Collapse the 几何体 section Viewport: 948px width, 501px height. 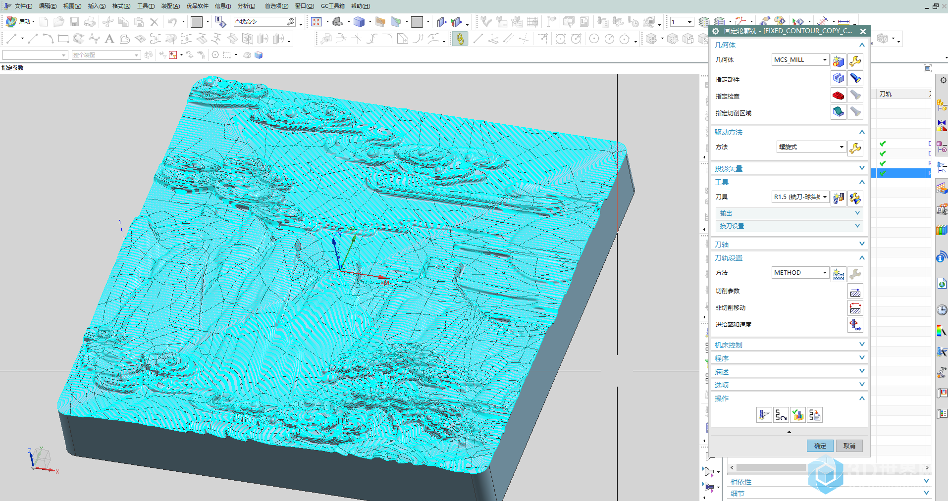click(x=790, y=45)
